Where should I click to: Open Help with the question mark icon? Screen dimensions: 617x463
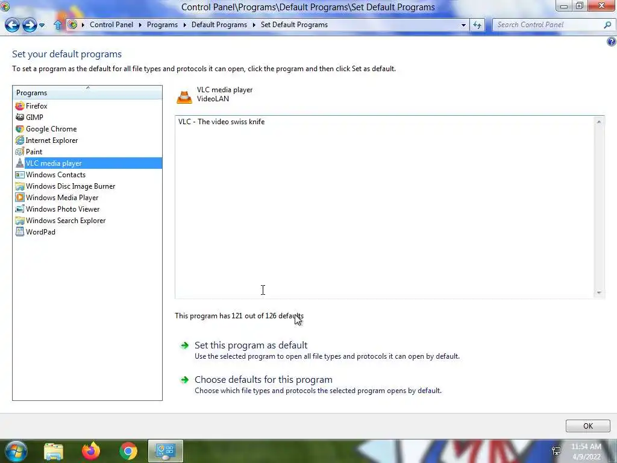[x=612, y=42]
